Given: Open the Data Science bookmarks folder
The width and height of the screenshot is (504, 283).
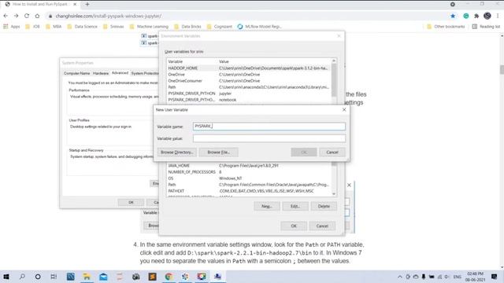Looking at the screenshot, I should pos(82,27).
